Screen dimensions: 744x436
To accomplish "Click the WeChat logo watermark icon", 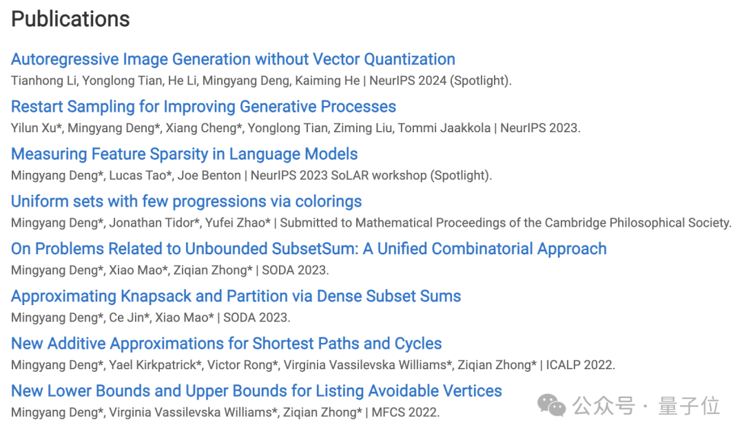I will pyautogui.click(x=551, y=406).
